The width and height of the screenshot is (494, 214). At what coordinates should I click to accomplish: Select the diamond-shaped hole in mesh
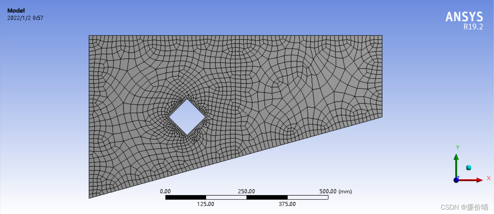coord(187,117)
